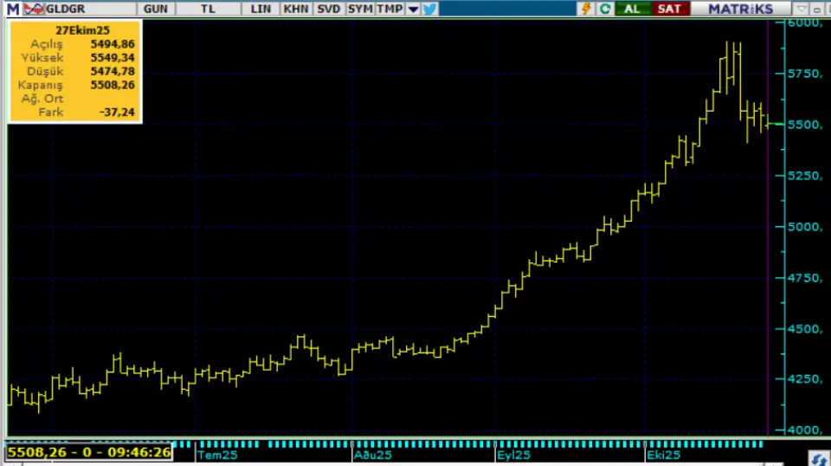
Task: Toggle the SVD level option
Action: [328, 9]
